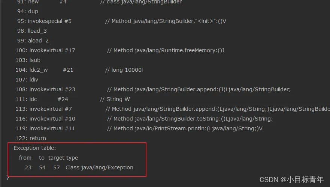Viewport: 330px width, 187px height.
Task: Click the StringBuilder.toString method comment
Action: coord(190,119)
